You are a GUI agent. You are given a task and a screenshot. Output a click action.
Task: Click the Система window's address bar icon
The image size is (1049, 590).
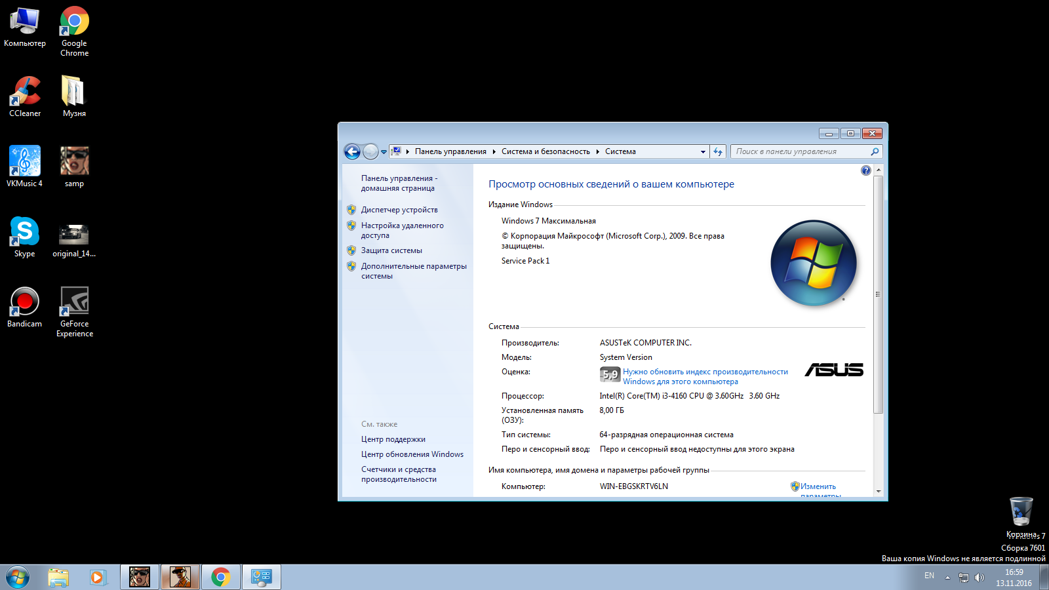coord(396,151)
